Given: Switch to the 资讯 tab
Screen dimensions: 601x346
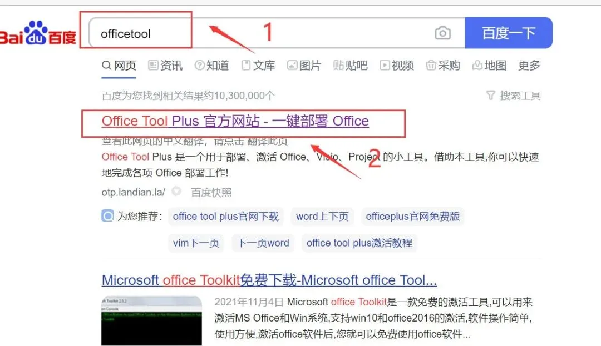Looking at the screenshot, I should click(165, 66).
